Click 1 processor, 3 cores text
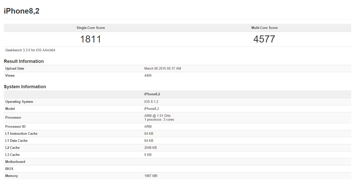The image size is (354, 183). pyautogui.click(x=159, y=120)
